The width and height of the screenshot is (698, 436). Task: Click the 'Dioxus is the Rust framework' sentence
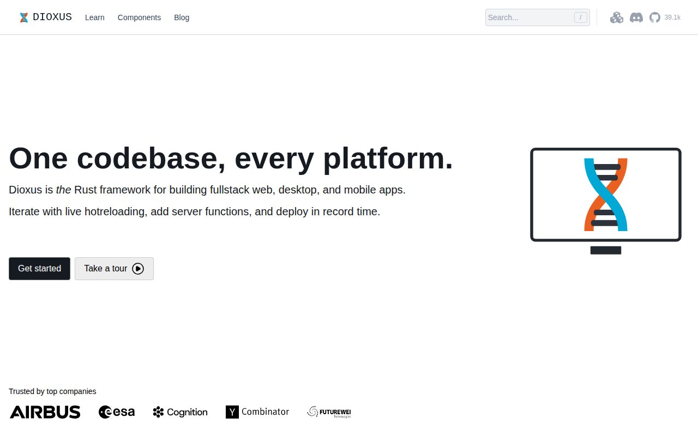tap(207, 190)
